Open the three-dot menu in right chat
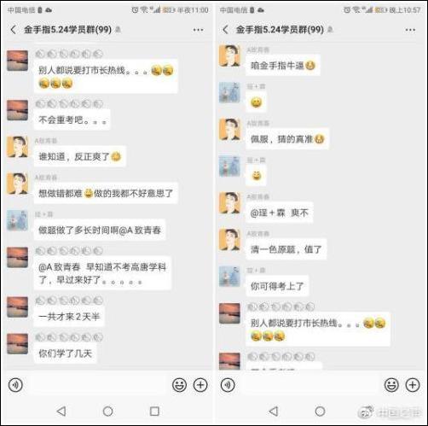The image size is (428, 426). click(x=410, y=30)
